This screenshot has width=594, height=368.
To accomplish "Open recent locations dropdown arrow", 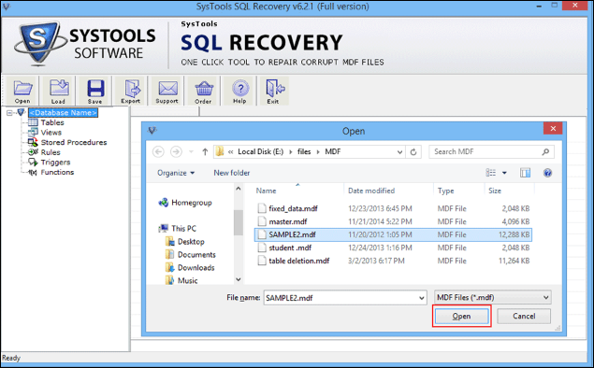I will (x=192, y=151).
